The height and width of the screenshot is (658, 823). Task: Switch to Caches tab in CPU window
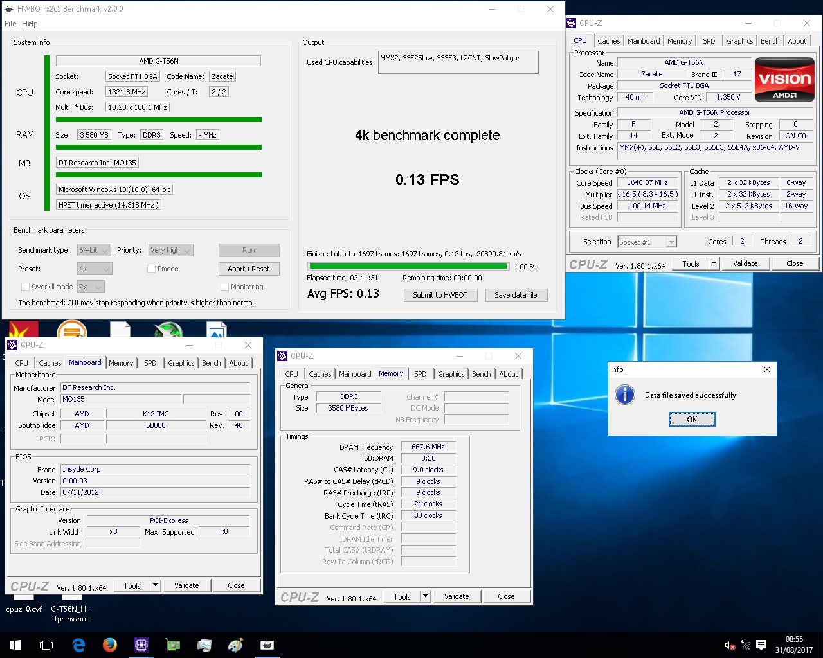608,41
